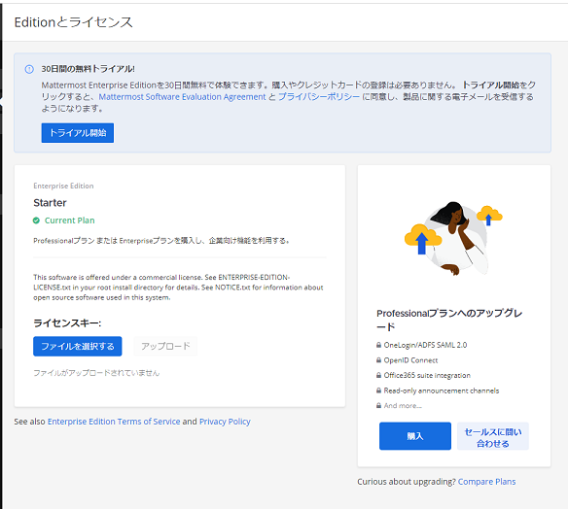Click Read-only announcement channels text

(x=442, y=390)
